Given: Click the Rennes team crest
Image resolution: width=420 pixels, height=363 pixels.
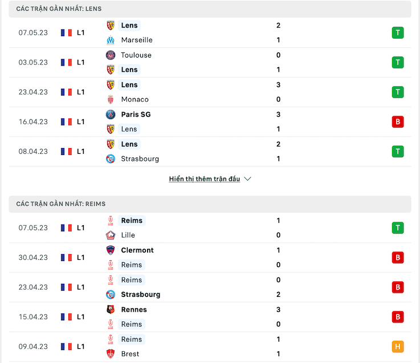Looking at the screenshot, I should click(111, 309).
